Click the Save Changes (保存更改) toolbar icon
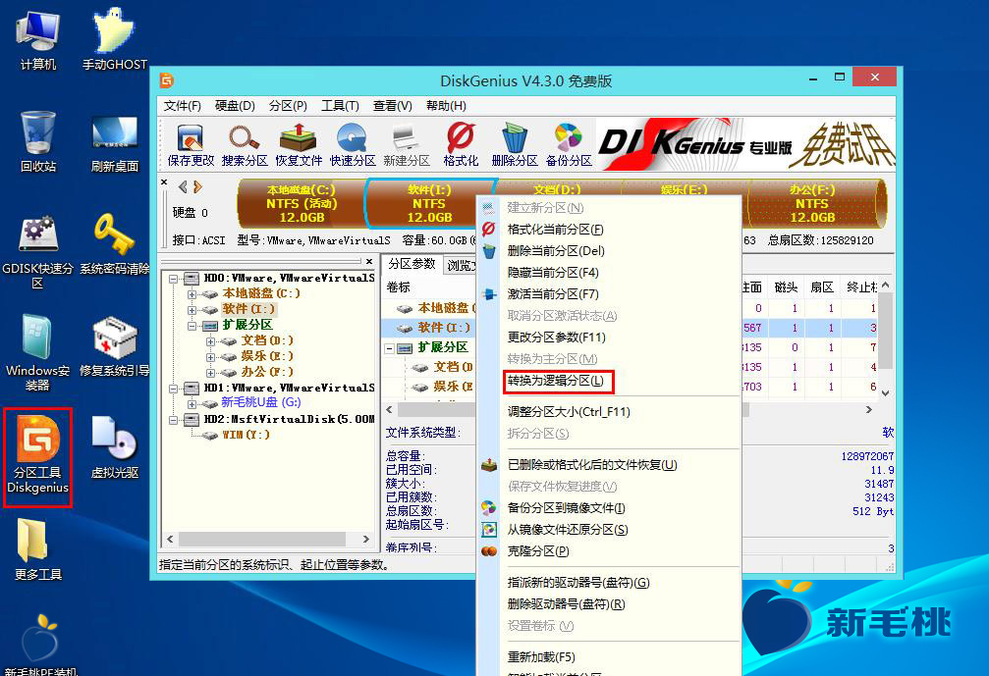This screenshot has height=676, width=989. [191, 144]
